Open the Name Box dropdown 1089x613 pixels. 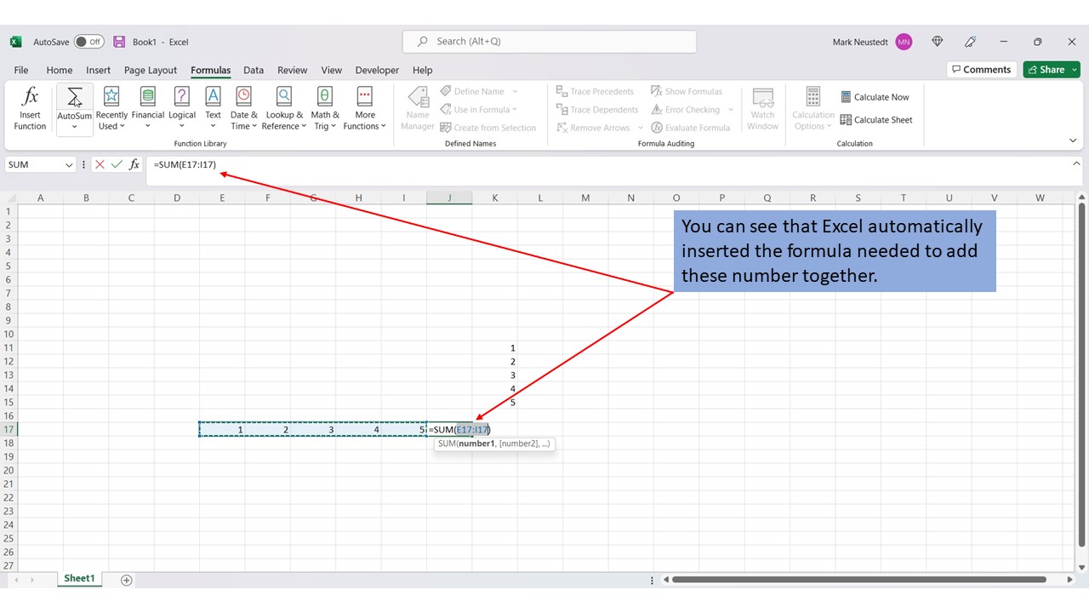coord(70,164)
